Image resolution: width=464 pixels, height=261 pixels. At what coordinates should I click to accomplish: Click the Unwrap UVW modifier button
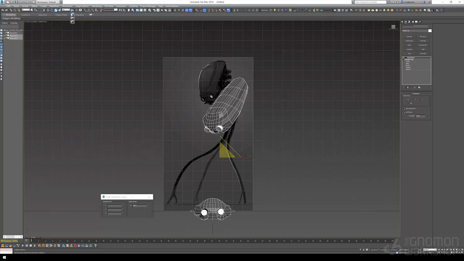pyautogui.click(x=423, y=45)
